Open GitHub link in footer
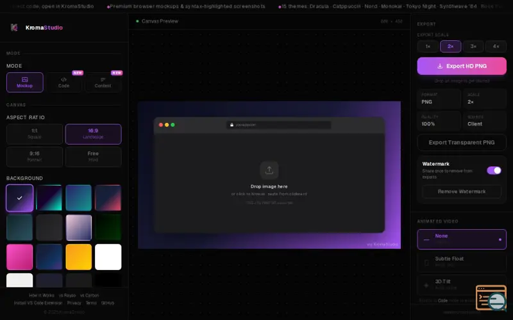The width and height of the screenshot is (513, 320). [108, 303]
